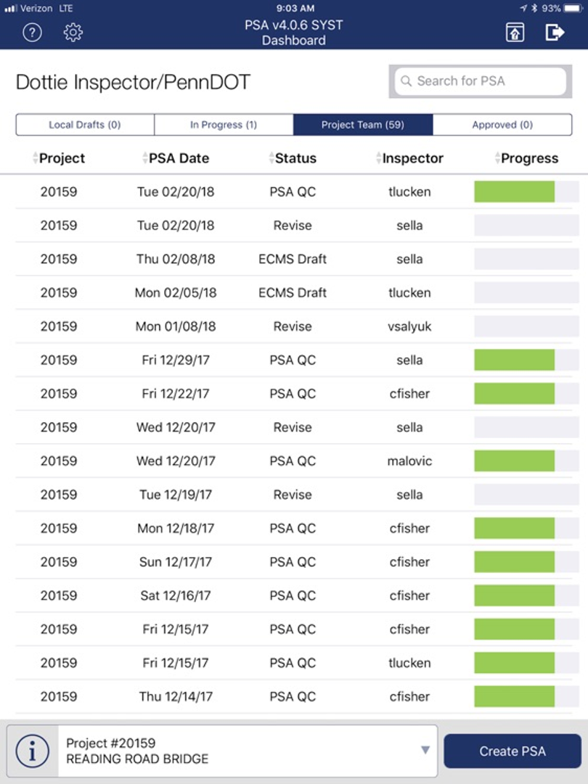This screenshot has height=784, width=588.
Task: Sort the table by Inspector column
Action: click(x=409, y=158)
